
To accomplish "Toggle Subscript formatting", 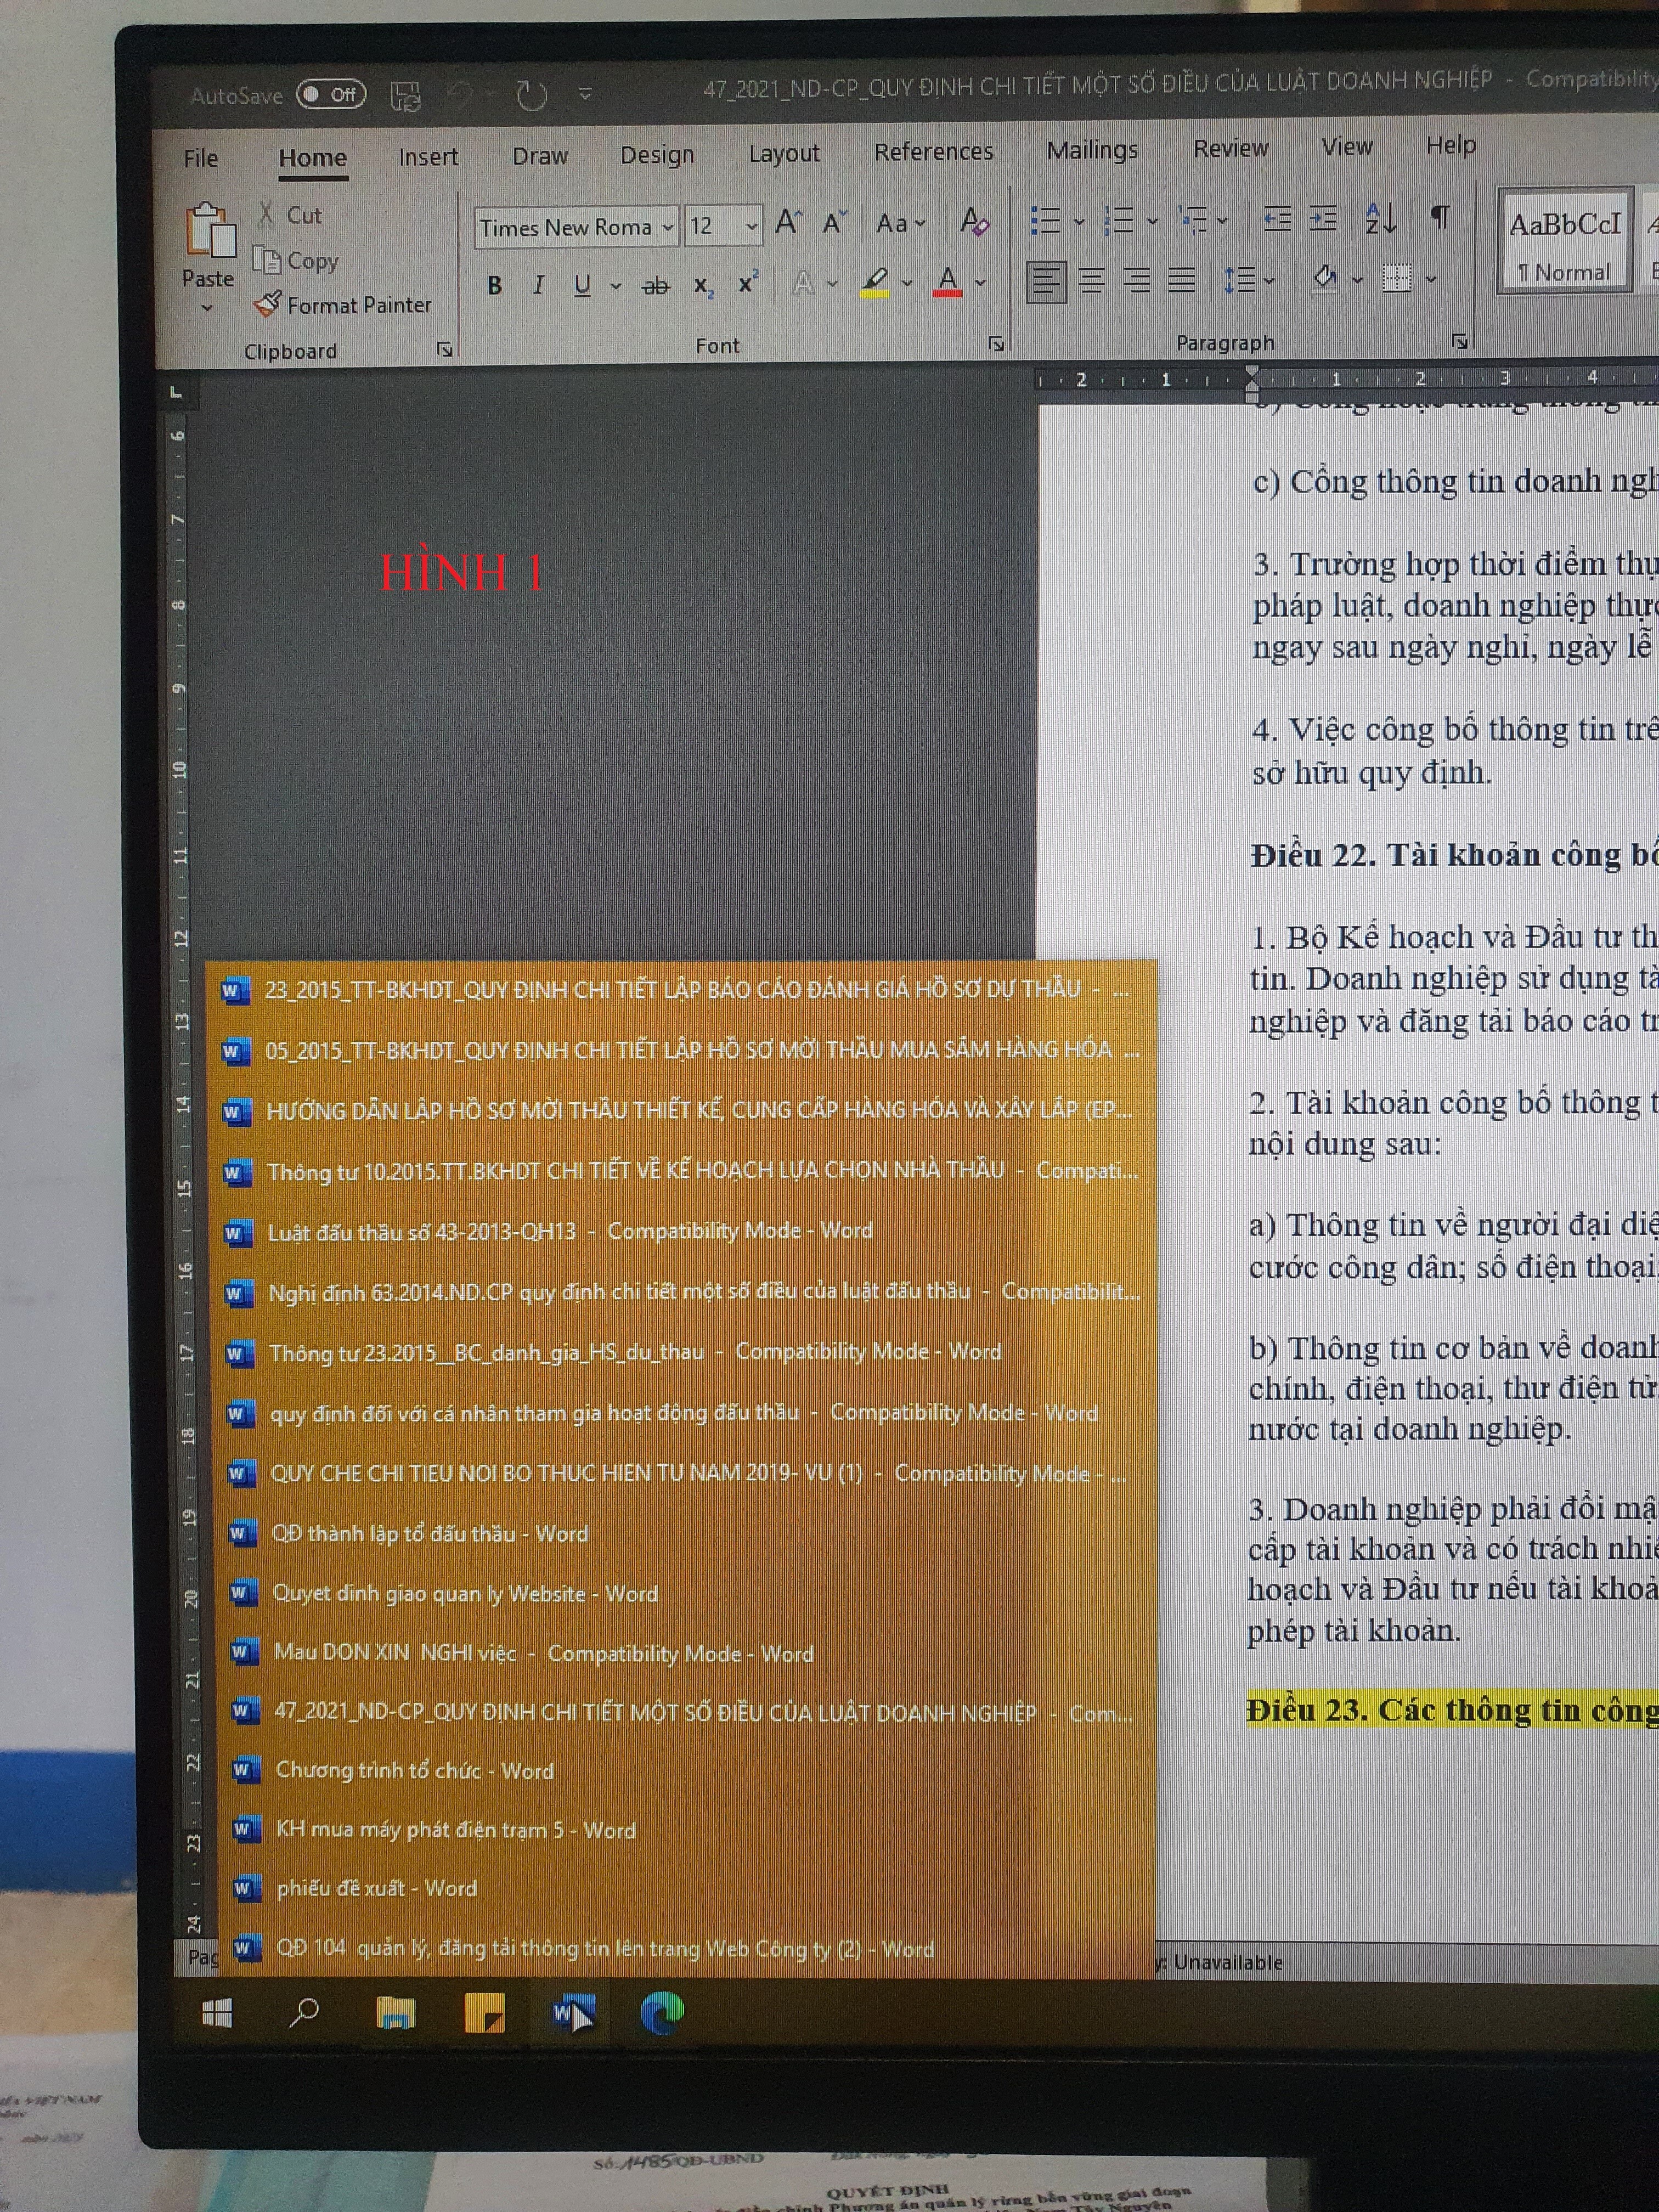I will pyautogui.click(x=704, y=286).
